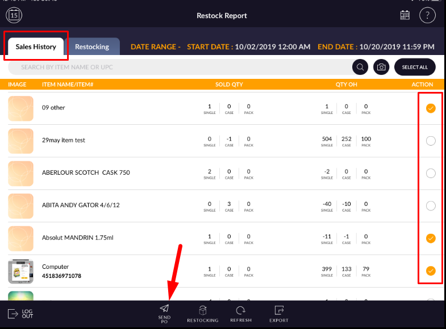
Task: Deselect the Absolut MANDRIN 1.75ml checkbox
Action: click(x=431, y=238)
